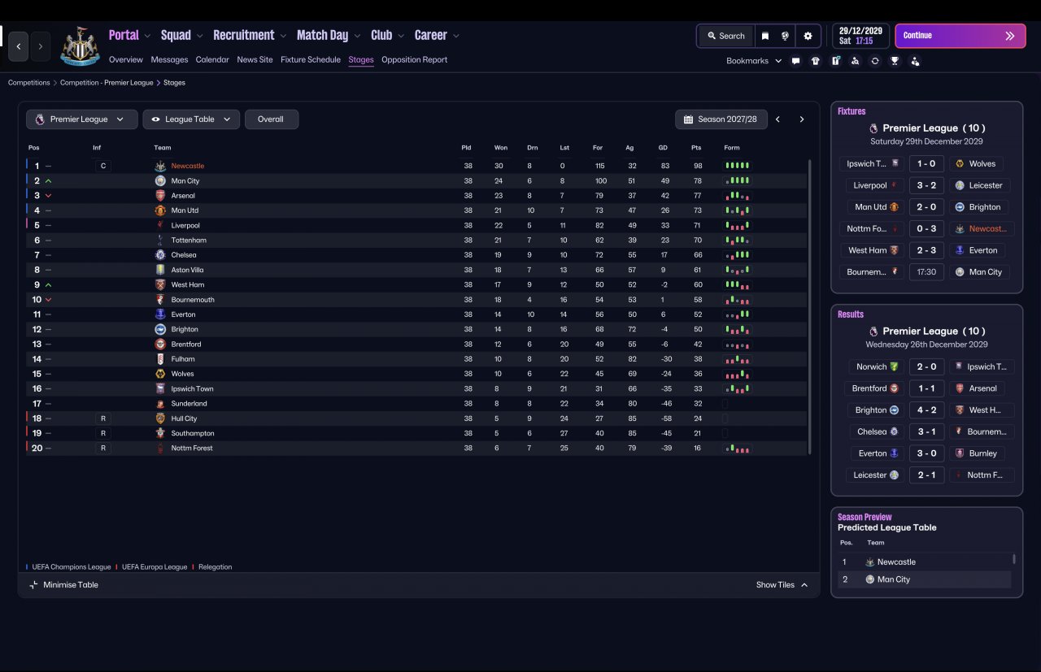Screen dimensions: 1041x672
Task: Expand the Match Day menu chevron
Action: point(357,36)
